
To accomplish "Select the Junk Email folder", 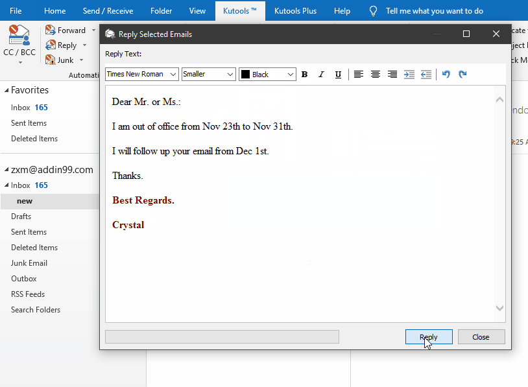I will pos(29,263).
